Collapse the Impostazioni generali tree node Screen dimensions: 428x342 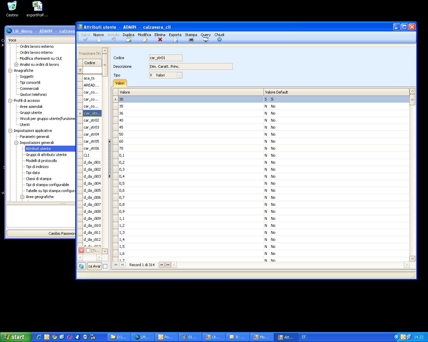tap(16, 143)
